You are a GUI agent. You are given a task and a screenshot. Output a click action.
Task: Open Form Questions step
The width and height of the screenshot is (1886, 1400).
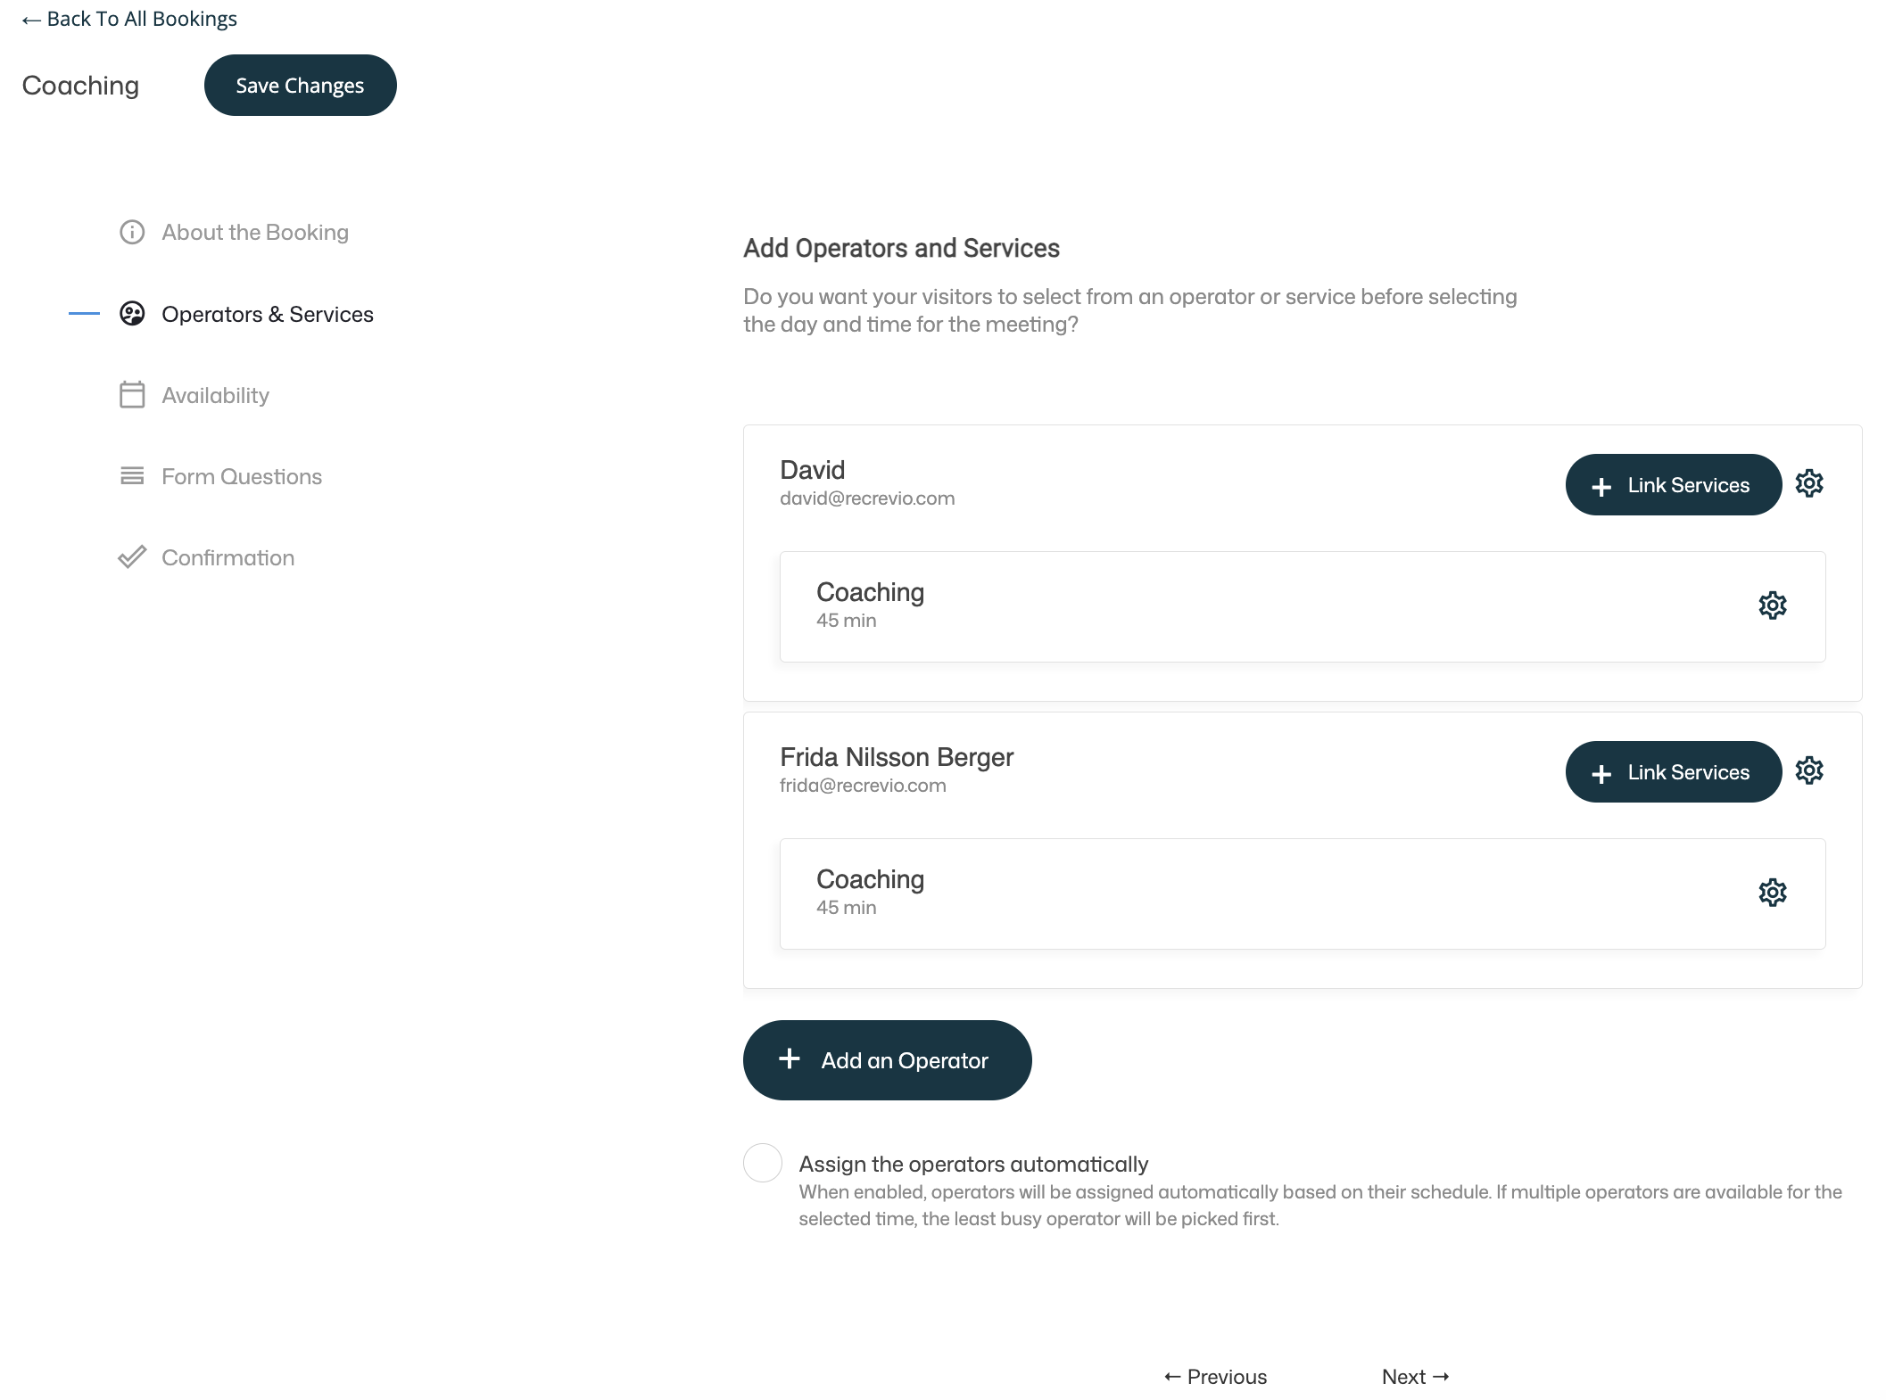click(x=241, y=477)
